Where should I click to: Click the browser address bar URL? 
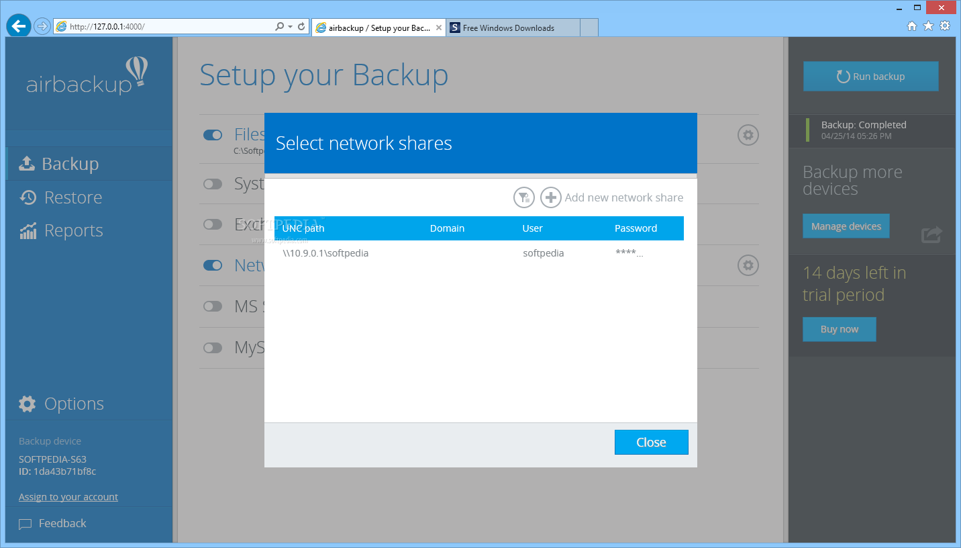[107, 27]
